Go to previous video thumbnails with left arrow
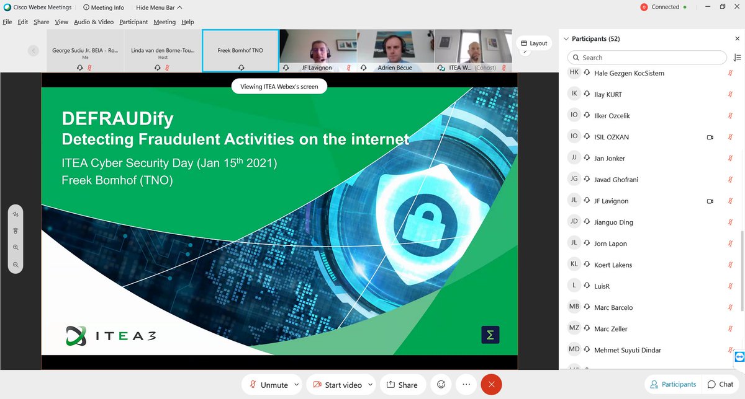 tap(34, 51)
